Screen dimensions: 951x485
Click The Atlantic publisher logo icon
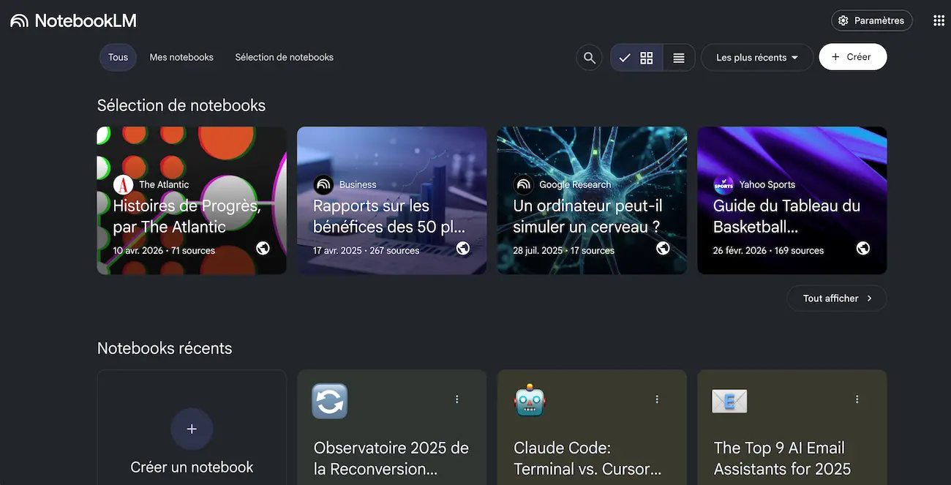coord(123,184)
